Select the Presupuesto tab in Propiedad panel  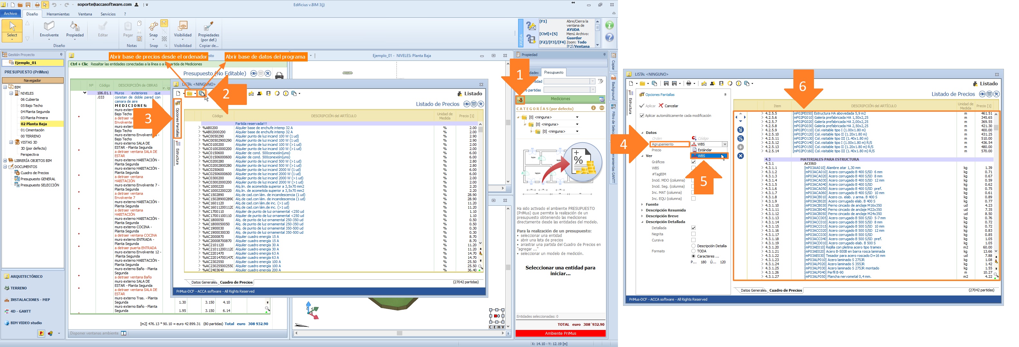coord(553,72)
